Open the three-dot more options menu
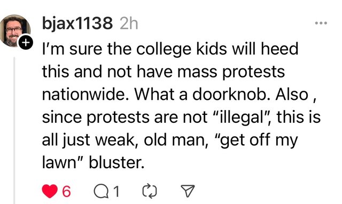Screen dimensions: 342x204 click(x=321, y=23)
